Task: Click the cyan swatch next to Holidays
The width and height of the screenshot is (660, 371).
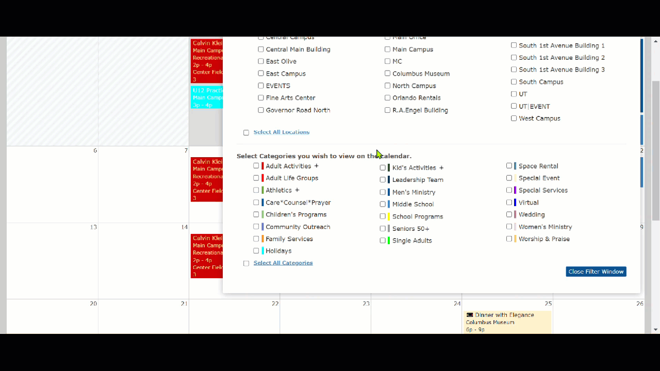Action: (x=263, y=251)
